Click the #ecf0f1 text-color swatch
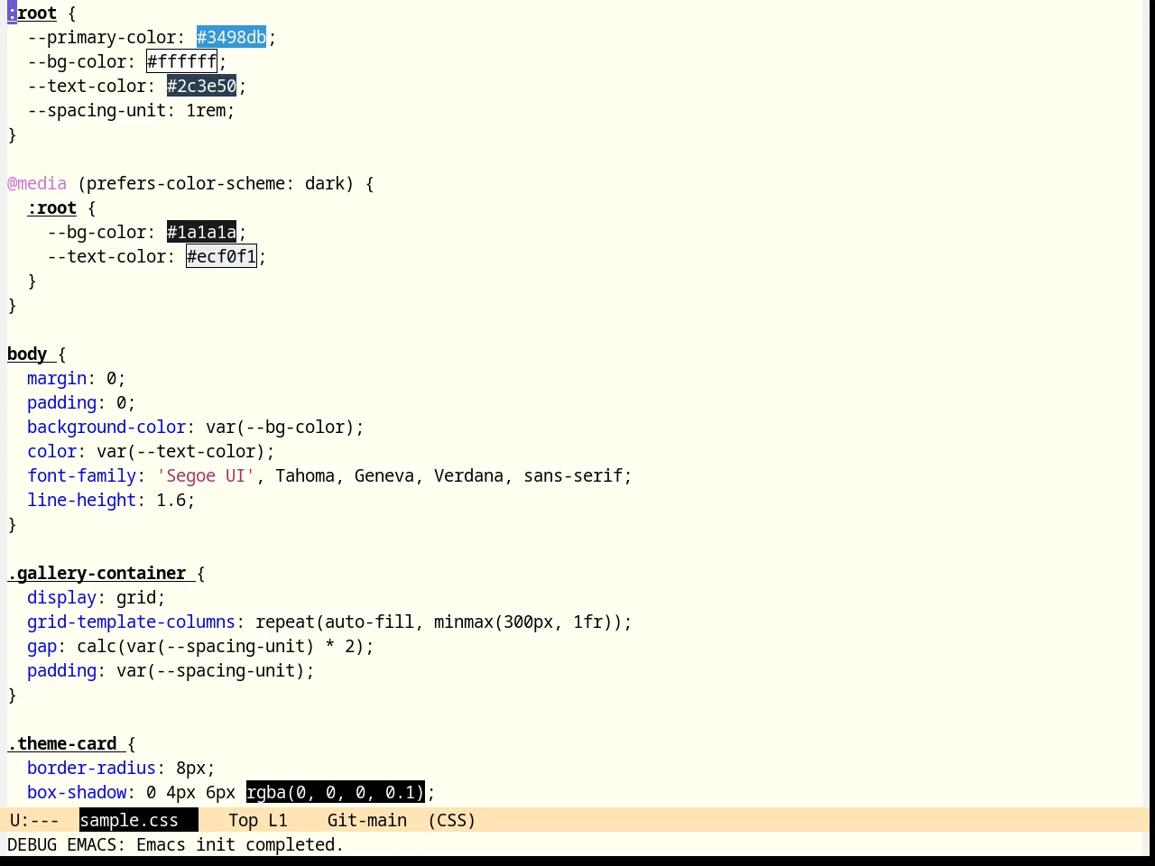 point(221,256)
